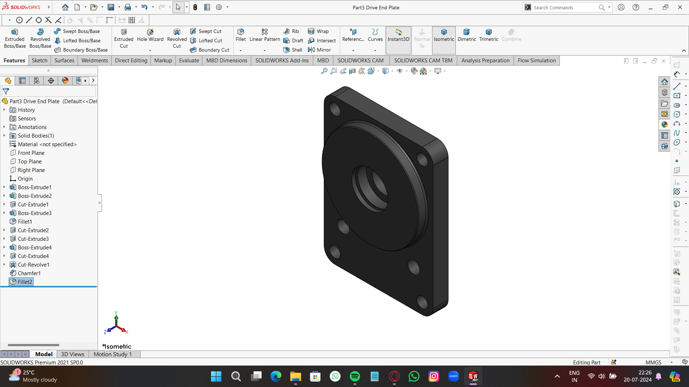
Task: Select the Rib feature tool
Action: click(291, 31)
